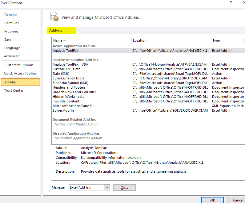The width and height of the screenshot is (245, 203).
Task: Open Customize Ribbon options
Action: [19, 65]
